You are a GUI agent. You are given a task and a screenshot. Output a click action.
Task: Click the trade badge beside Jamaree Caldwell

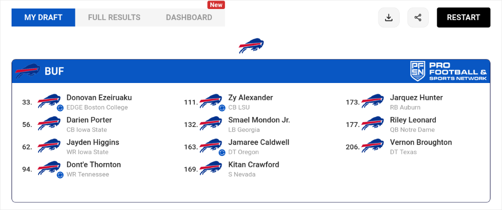222,152
